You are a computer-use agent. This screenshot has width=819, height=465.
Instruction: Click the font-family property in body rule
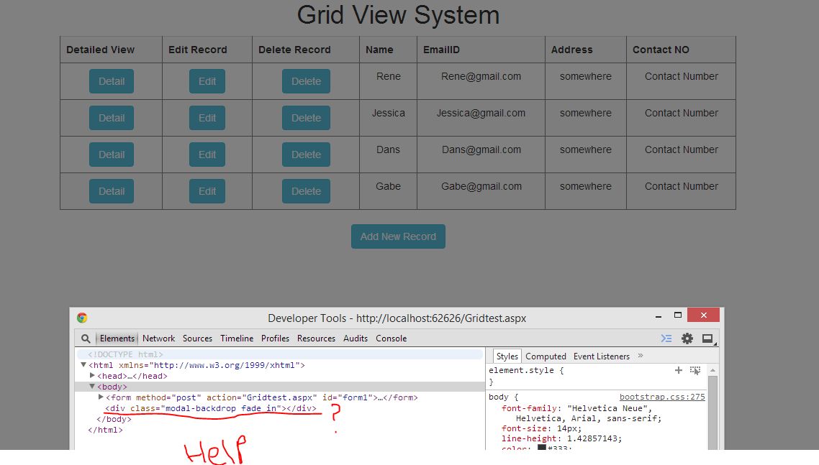click(x=530, y=409)
